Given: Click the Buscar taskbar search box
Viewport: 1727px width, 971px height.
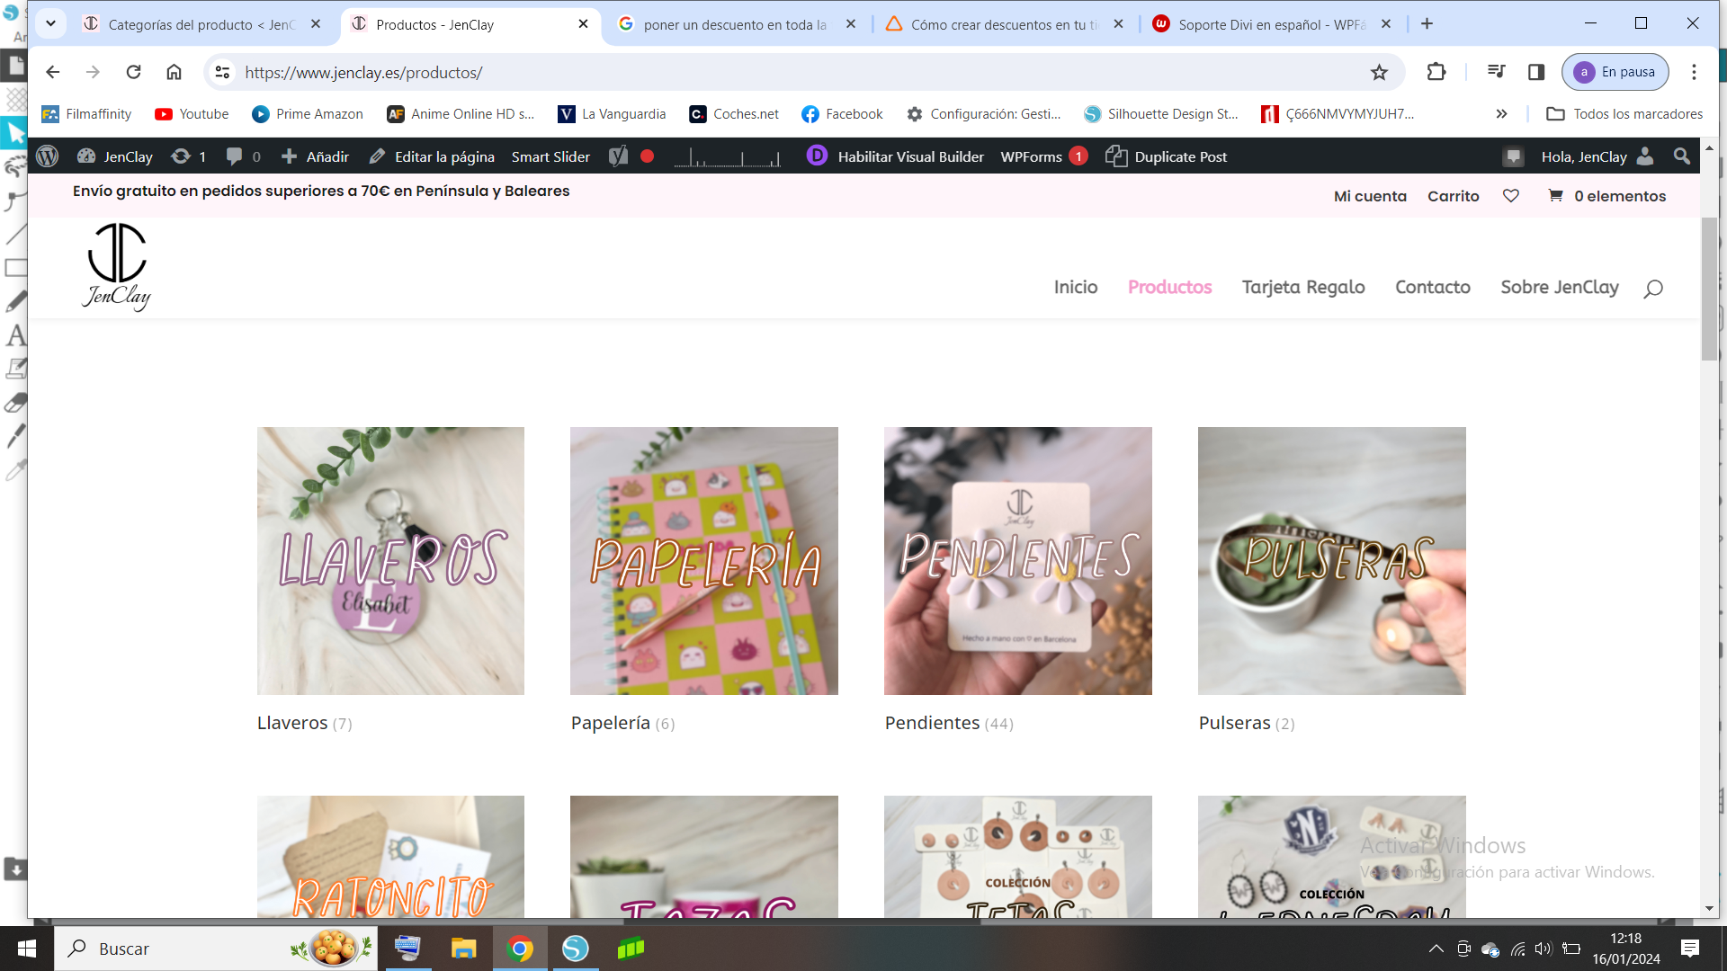Looking at the screenshot, I should coord(216,949).
